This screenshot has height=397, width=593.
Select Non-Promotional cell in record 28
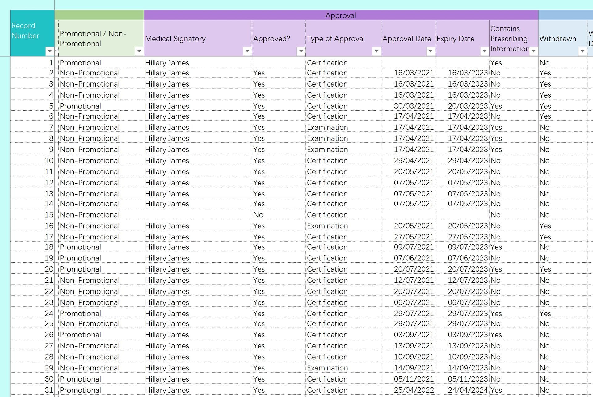point(101,357)
